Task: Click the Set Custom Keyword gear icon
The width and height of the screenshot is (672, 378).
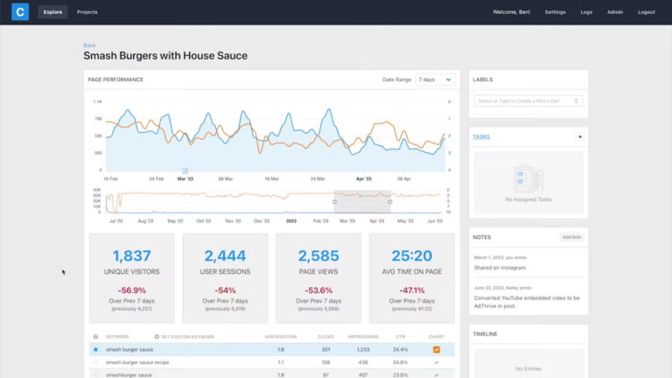Action: (157, 336)
